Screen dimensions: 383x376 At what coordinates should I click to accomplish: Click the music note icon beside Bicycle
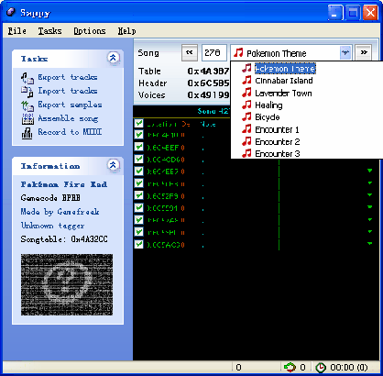click(246, 116)
